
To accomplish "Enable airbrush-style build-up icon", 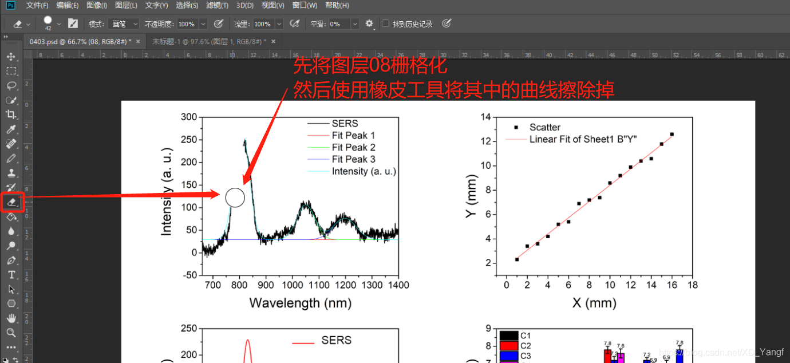I will click(x=295, y=23).
